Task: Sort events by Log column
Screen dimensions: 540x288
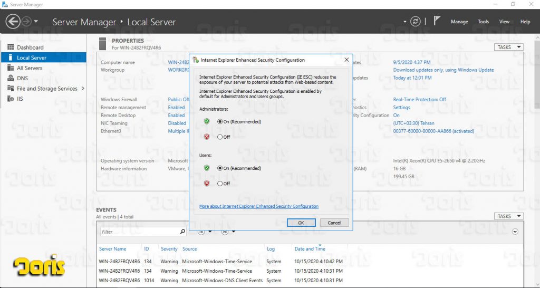Action: tap(271, 249)
